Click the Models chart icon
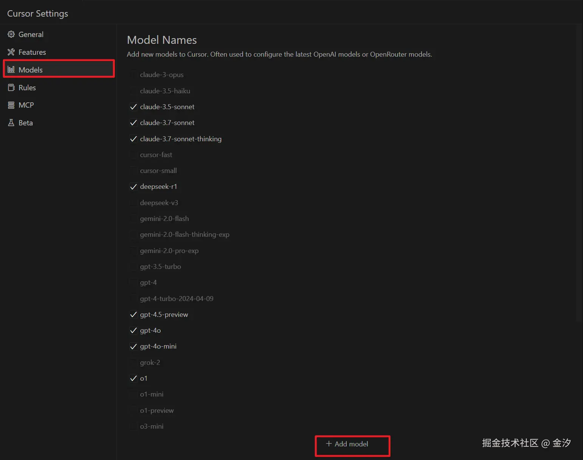The width and height of the screenshot is (583, 460). [11, 69]
